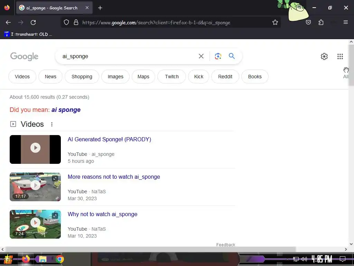
Task: Open 'More reasons not to watch ai_sponge'
Action: 114,177
